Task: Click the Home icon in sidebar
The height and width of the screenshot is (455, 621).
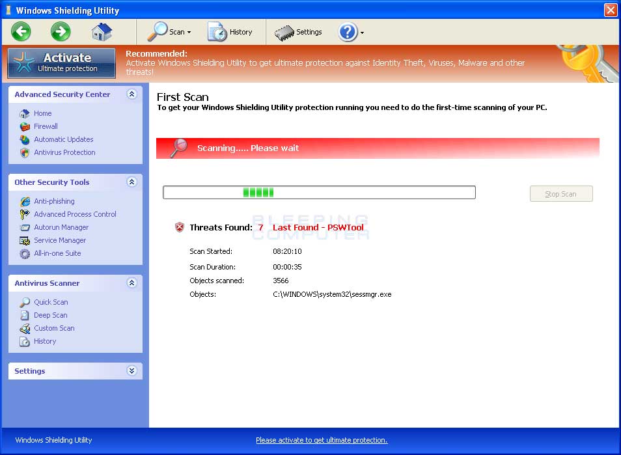Action: pyautogui.click(x=25, y=114)
